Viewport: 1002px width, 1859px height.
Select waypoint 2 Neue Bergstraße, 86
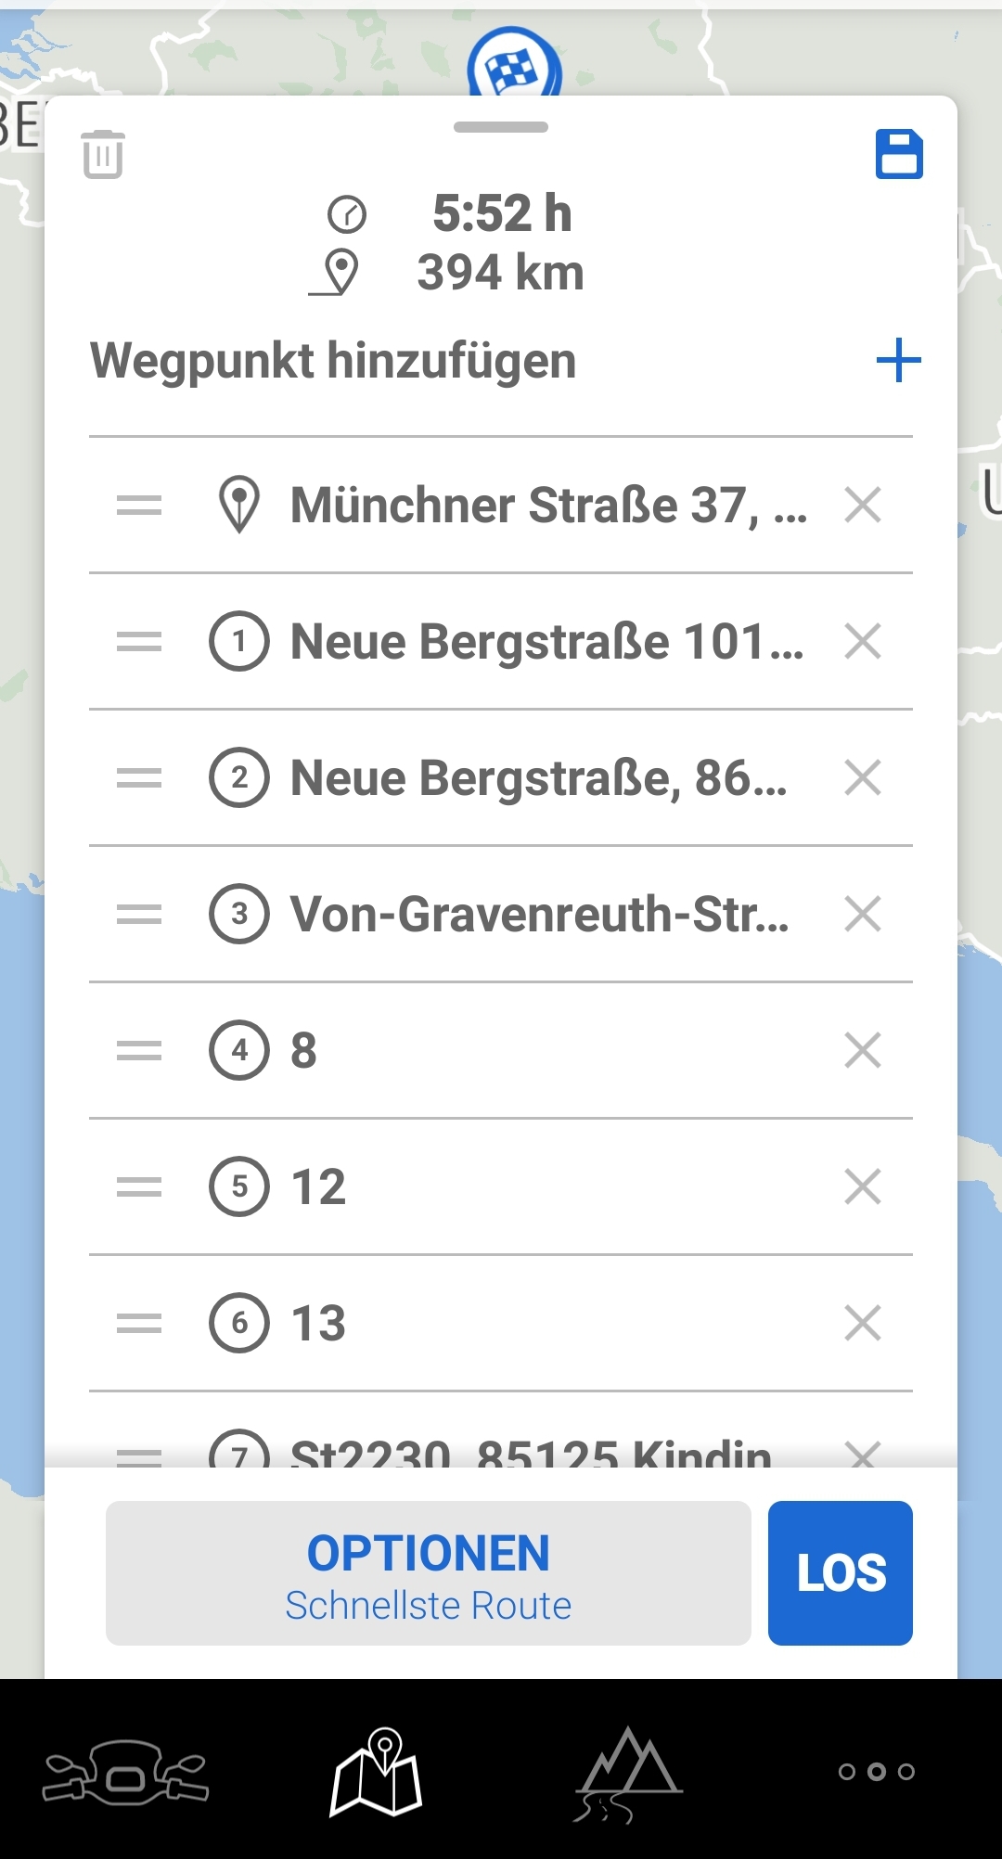click(x=538, y=778)
